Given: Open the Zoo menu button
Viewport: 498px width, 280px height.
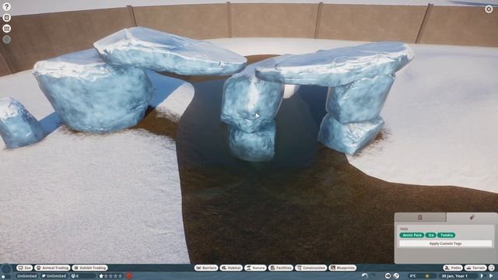Looking at the screenshot, I should [24, 268].
